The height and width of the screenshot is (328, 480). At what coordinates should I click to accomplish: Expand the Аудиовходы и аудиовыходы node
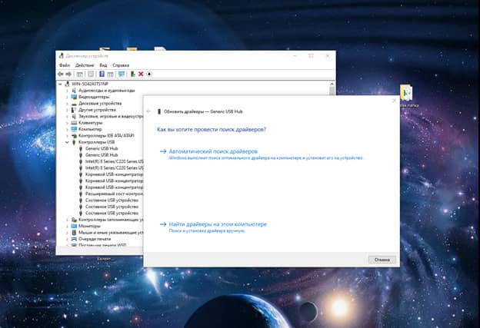tap(67, 91)
